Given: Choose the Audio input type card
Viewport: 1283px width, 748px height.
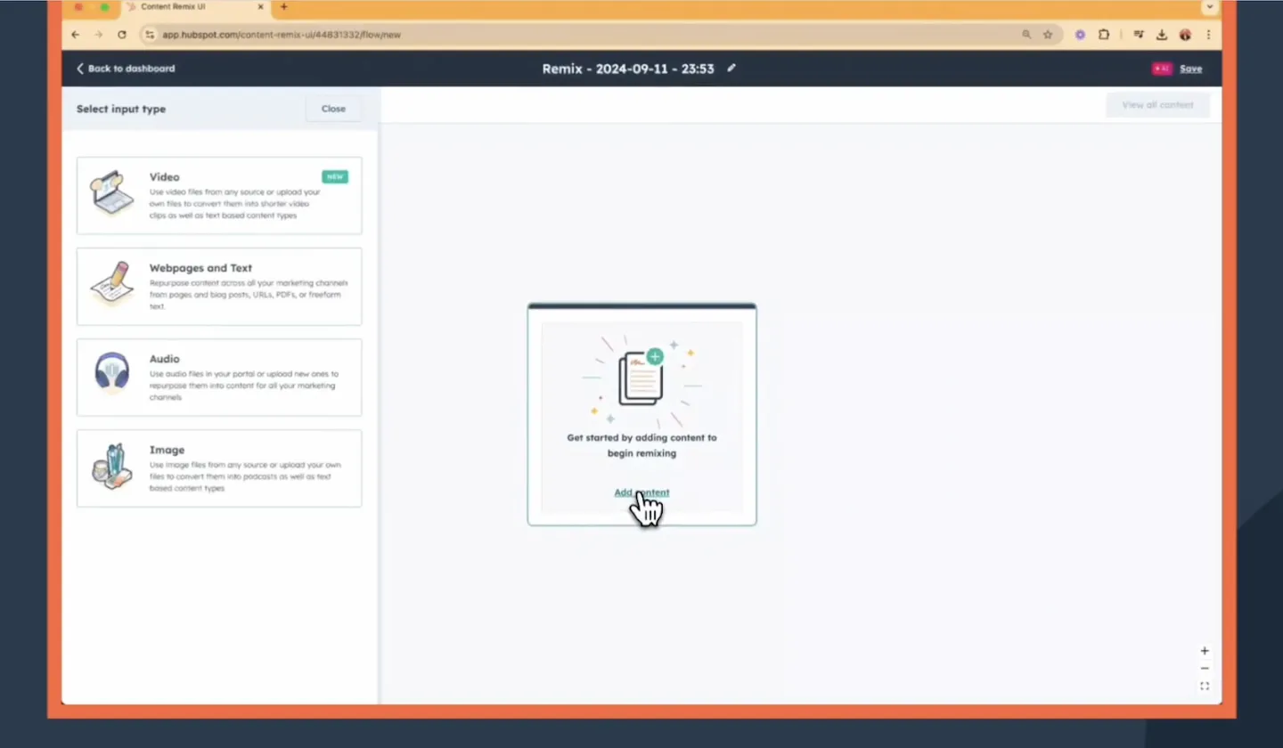Looking at the screenshot, I should pyautogui.click(x=219, y=378).
